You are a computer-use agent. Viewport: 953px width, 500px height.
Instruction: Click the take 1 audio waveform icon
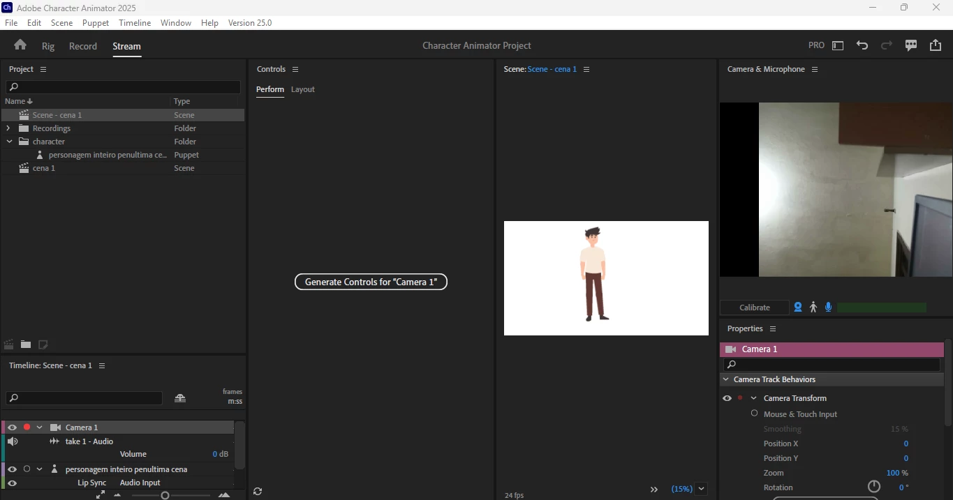[x=54, y=441]
